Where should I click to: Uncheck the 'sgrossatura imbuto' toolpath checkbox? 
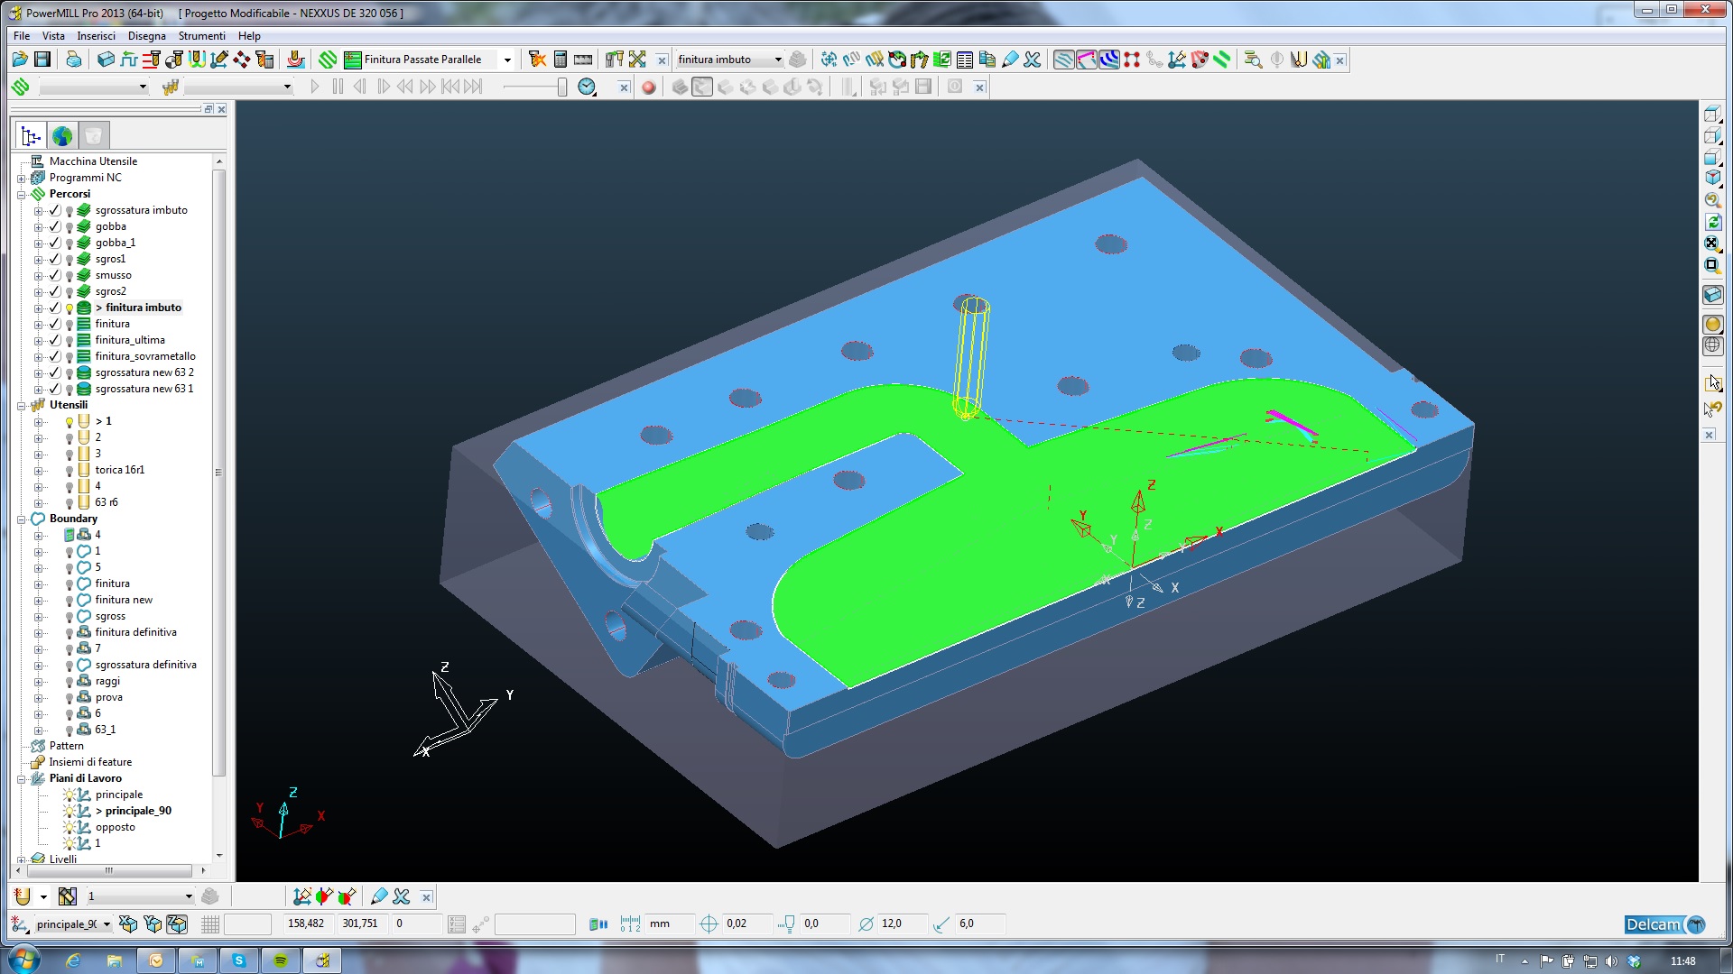[54, 210]
